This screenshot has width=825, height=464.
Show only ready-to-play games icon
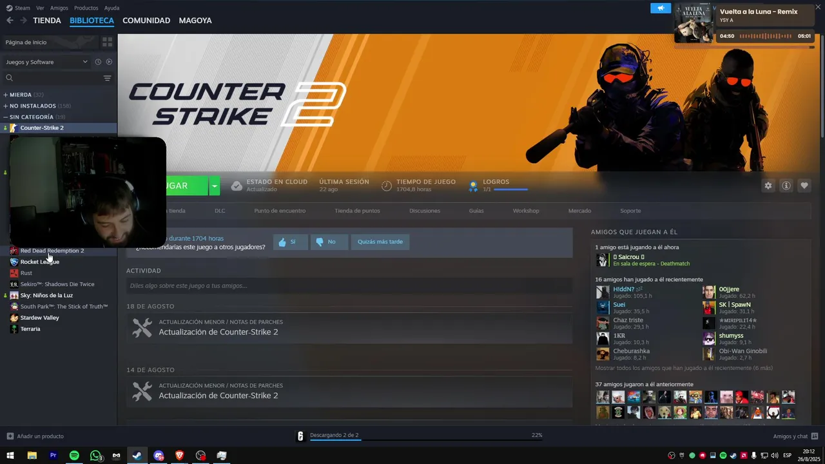point(109,62)
